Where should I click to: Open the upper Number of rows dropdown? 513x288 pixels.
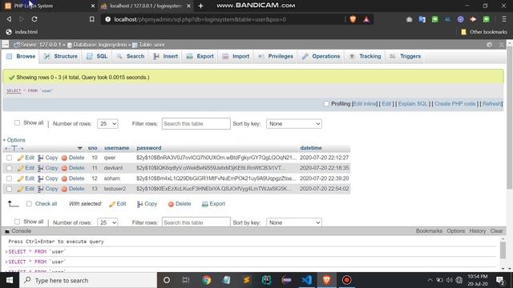point(107,124)
